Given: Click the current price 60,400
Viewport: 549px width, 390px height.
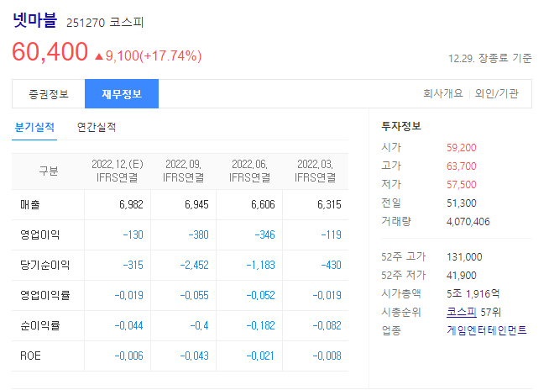Looking at the screenshot, I should [x=50, y=52].
